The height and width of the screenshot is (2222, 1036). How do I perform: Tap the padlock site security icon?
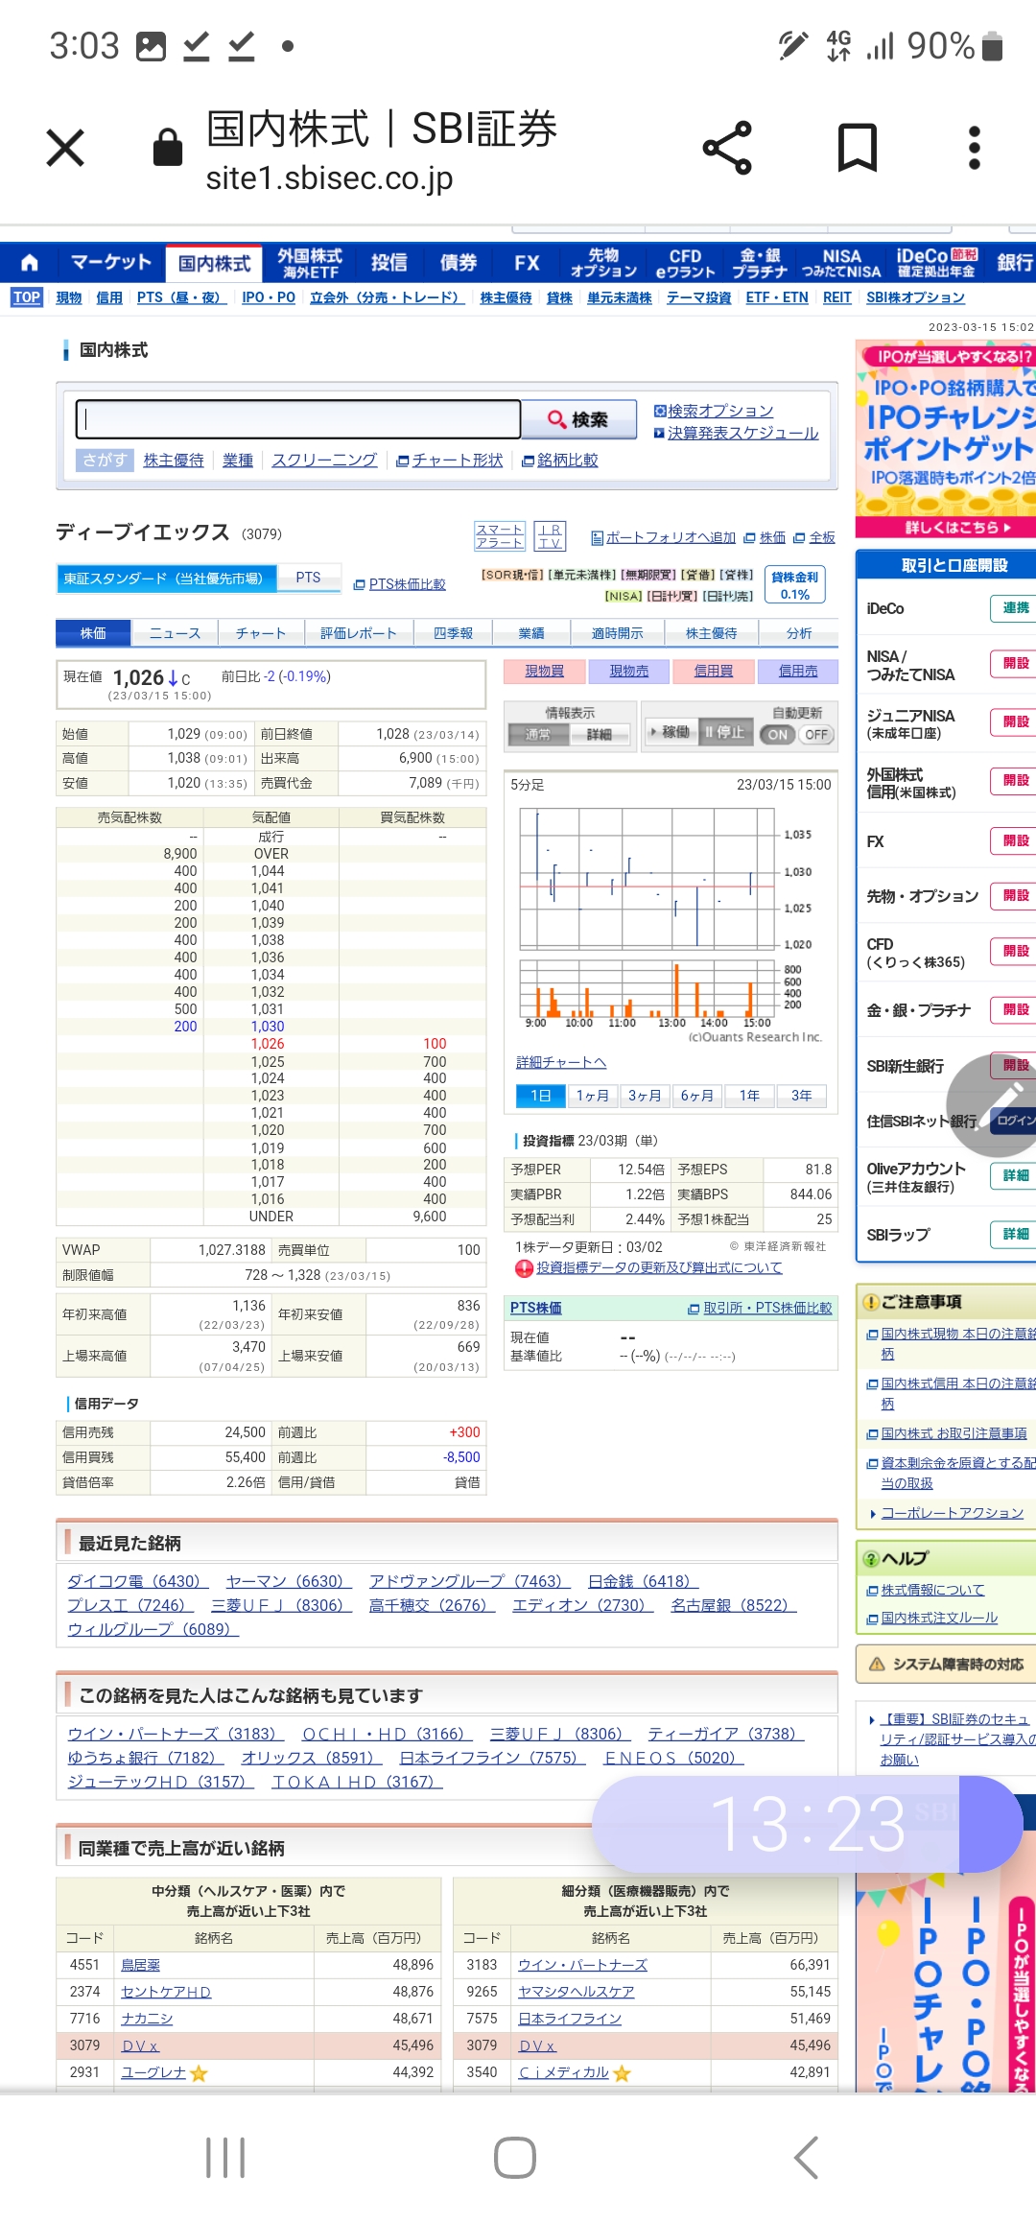pyautogui.click(x=168, y=147)
